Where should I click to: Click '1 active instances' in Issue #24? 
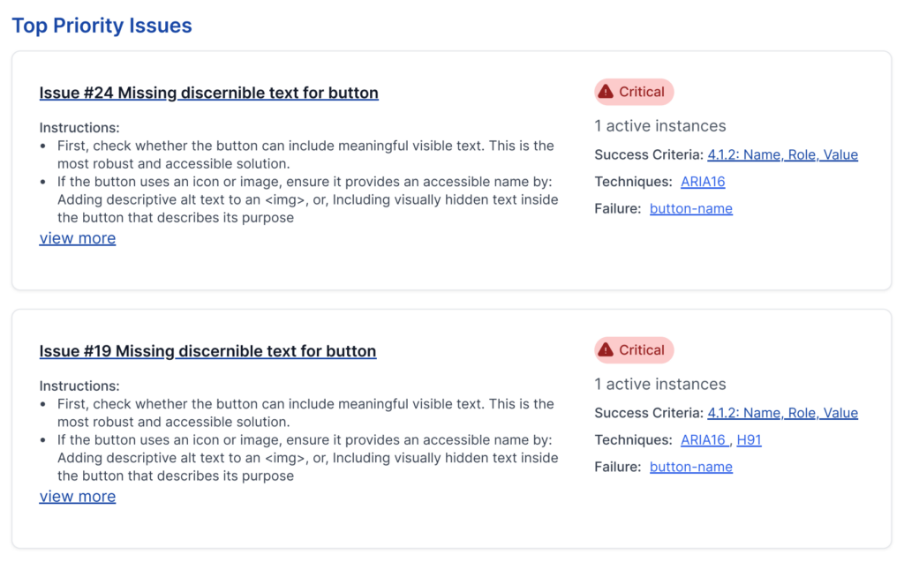(x=660, y=126)
